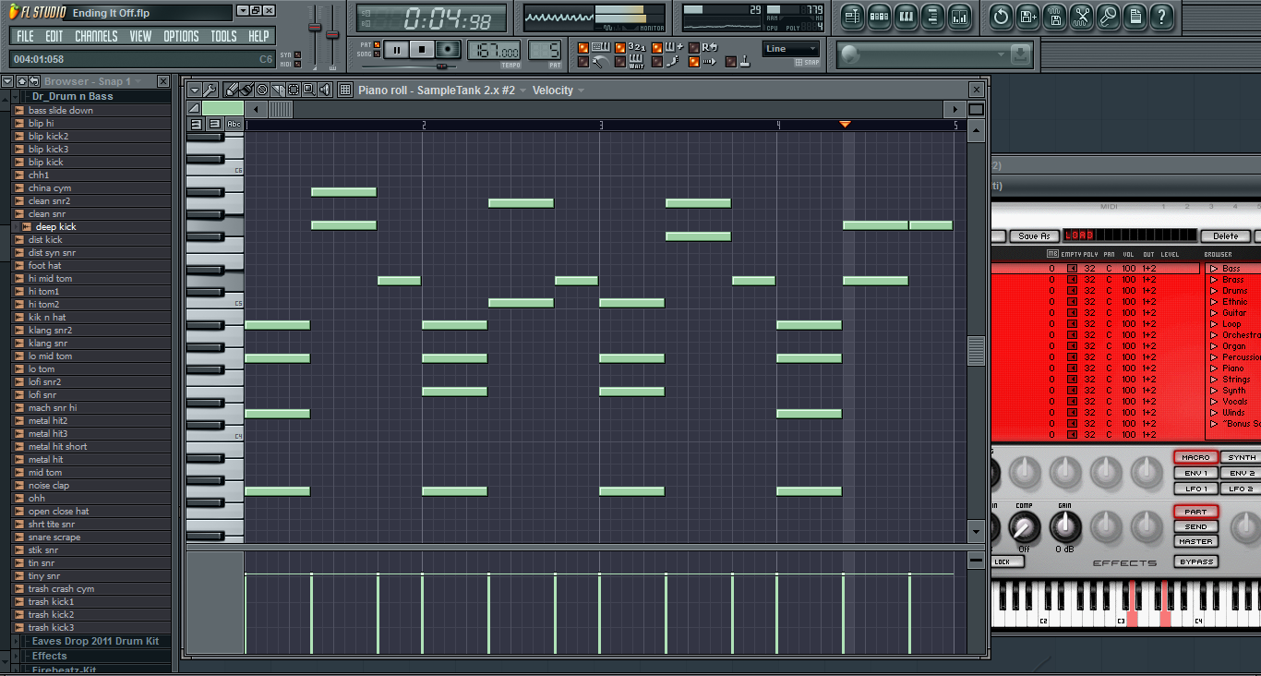Click the GAIN knob in SampleTank effects
Viewport: 1261px width, 676px height.
point(1064,527)
